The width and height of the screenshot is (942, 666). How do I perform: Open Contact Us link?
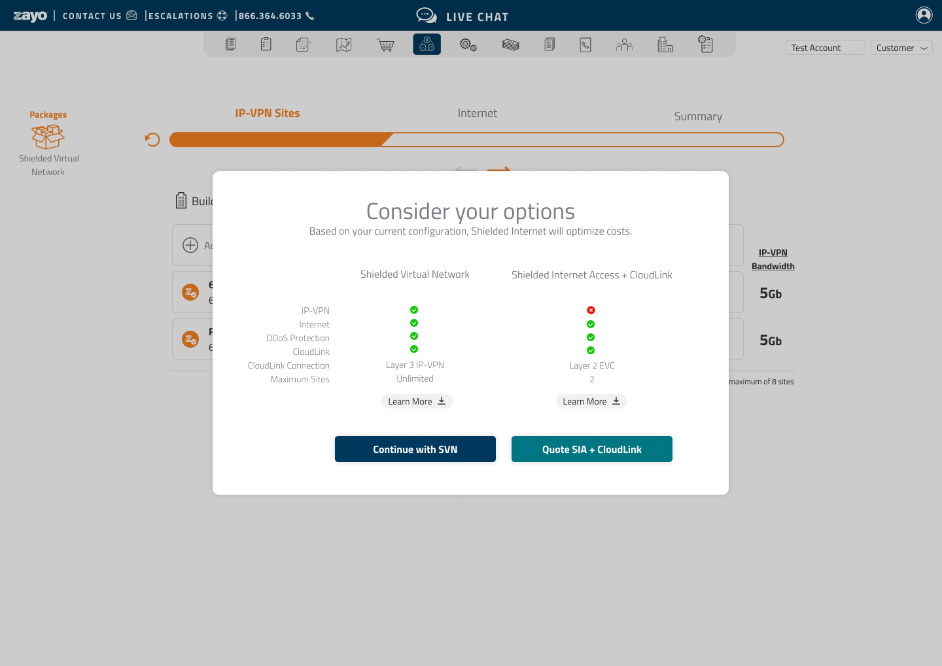(92, 16)
